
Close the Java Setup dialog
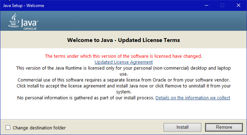(238, 6)
